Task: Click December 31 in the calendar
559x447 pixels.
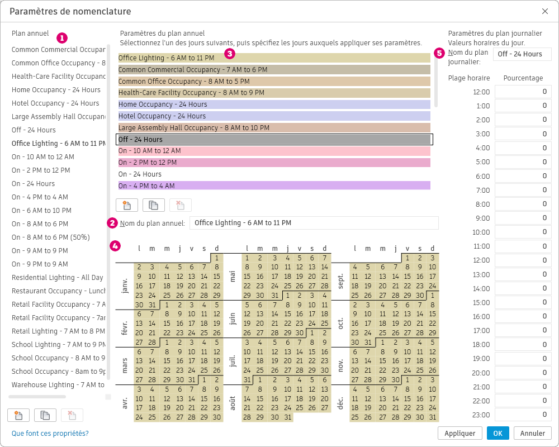Action: click(x=433, y=417)
